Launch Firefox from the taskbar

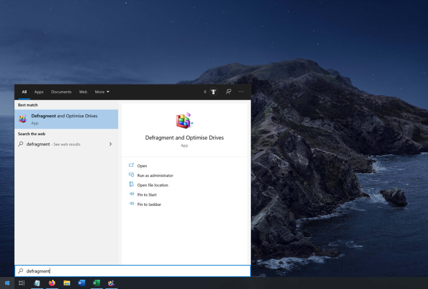tap(52, 283)
